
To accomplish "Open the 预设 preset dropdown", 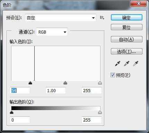I will [x=61, y=18].
